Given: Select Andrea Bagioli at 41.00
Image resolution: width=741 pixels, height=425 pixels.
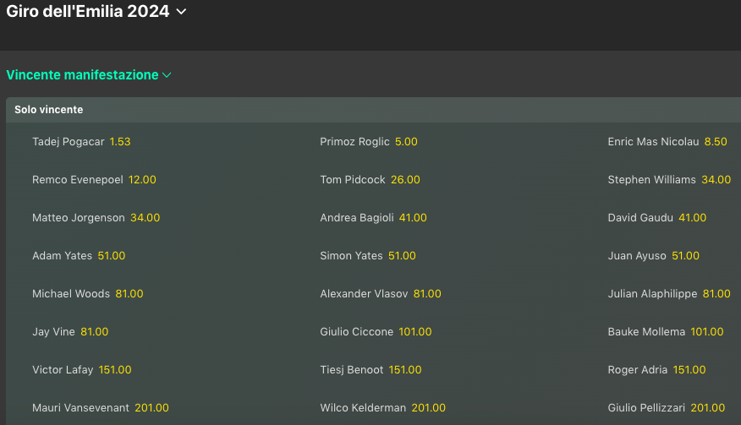Looking at the screenshot, I should (x=373, y=218).
